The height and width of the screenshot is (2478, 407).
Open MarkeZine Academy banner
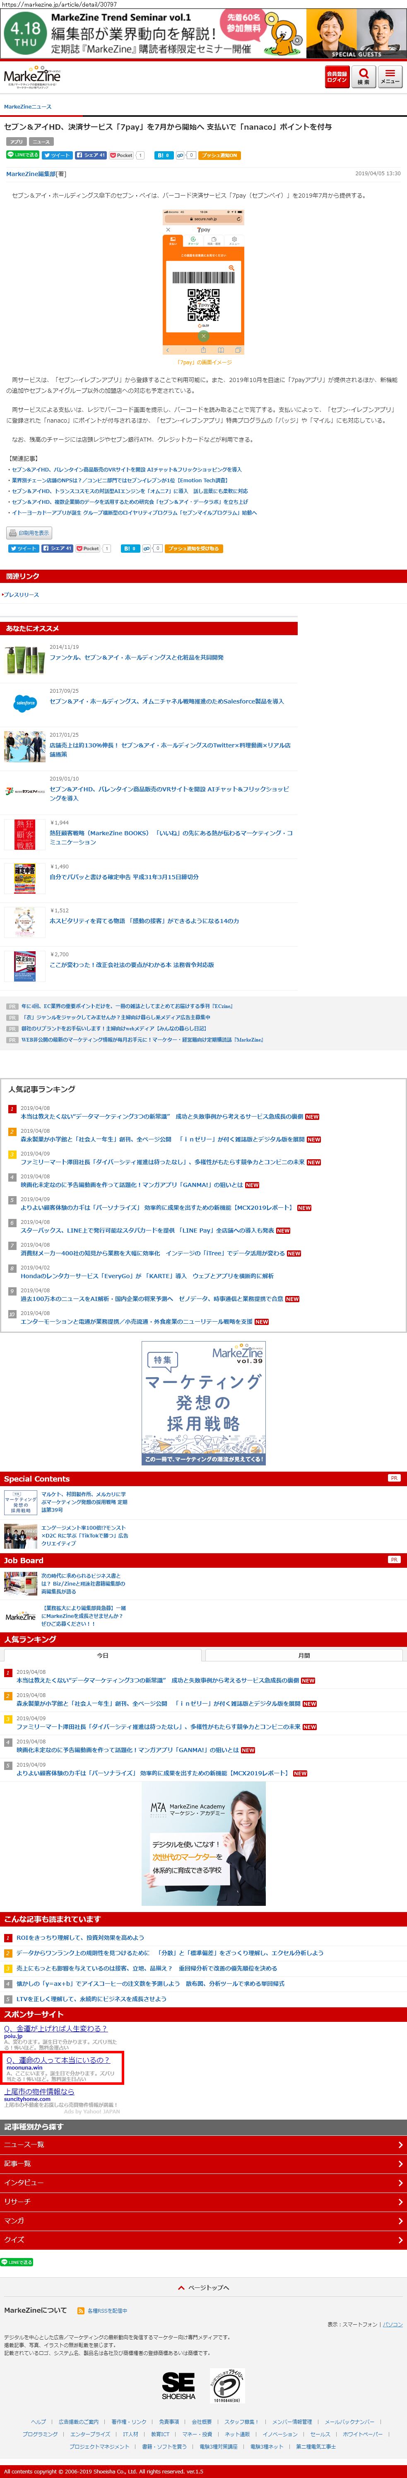203,1844
